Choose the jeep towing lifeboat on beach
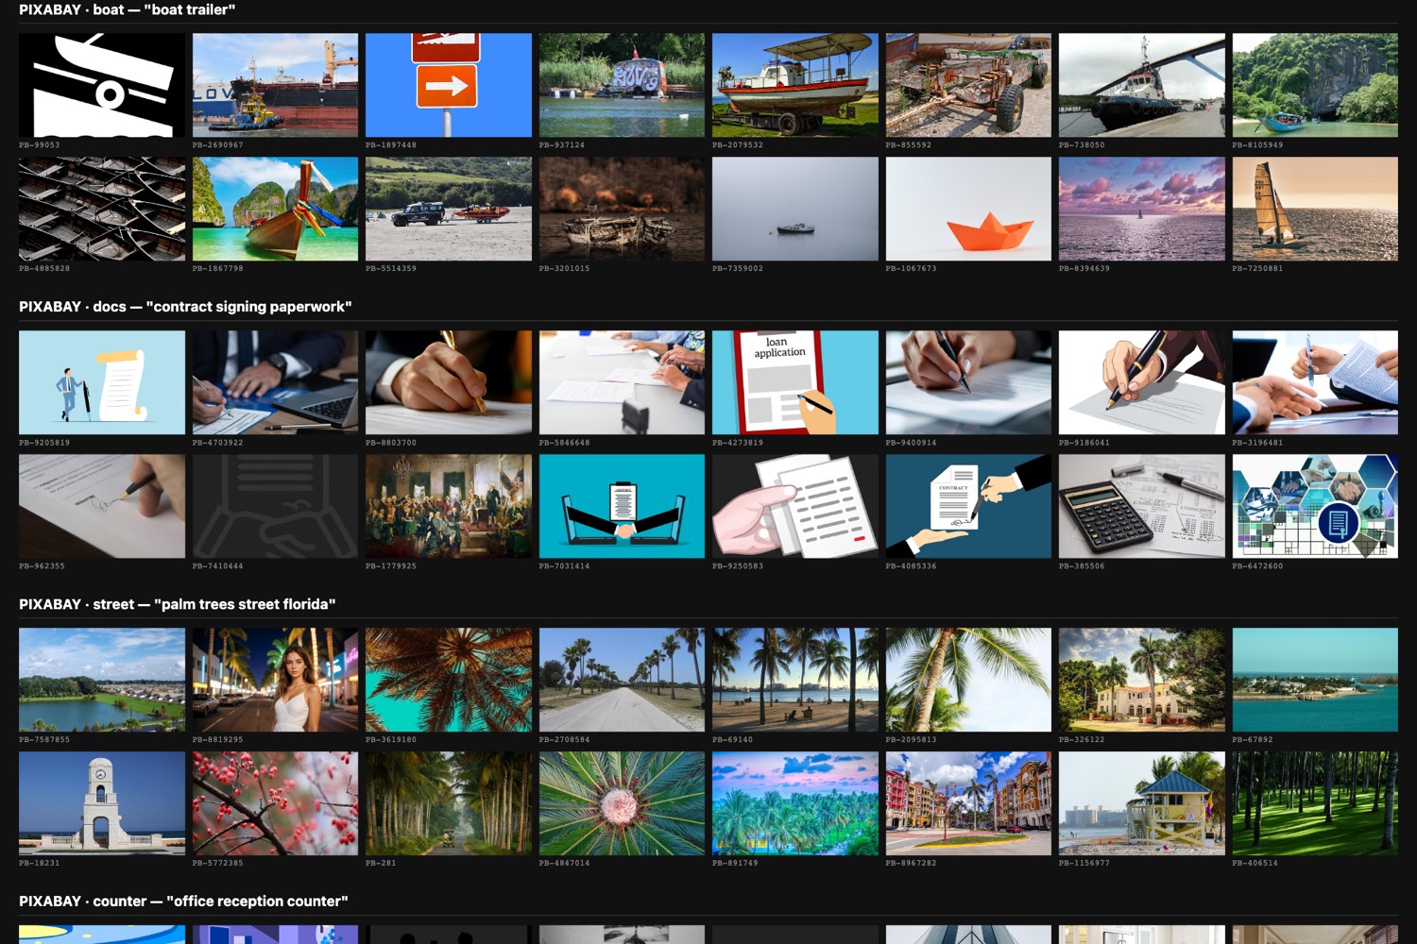Viewport: 1417px width, 944px height. point(449,209)
